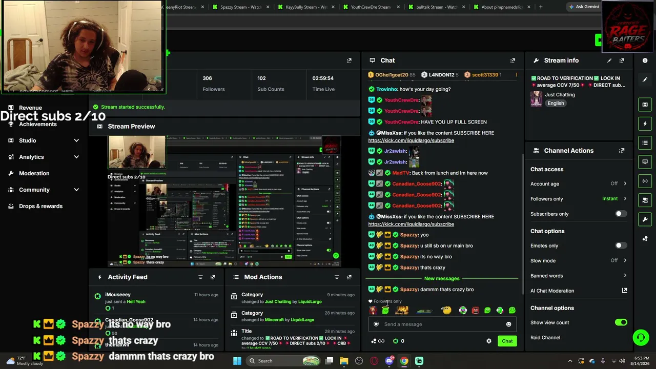This screenshot has height=369, width=656.
Task: Click the pencil edit icon in right sidebar
Action: pyautogui.click(x=645, y=79)
